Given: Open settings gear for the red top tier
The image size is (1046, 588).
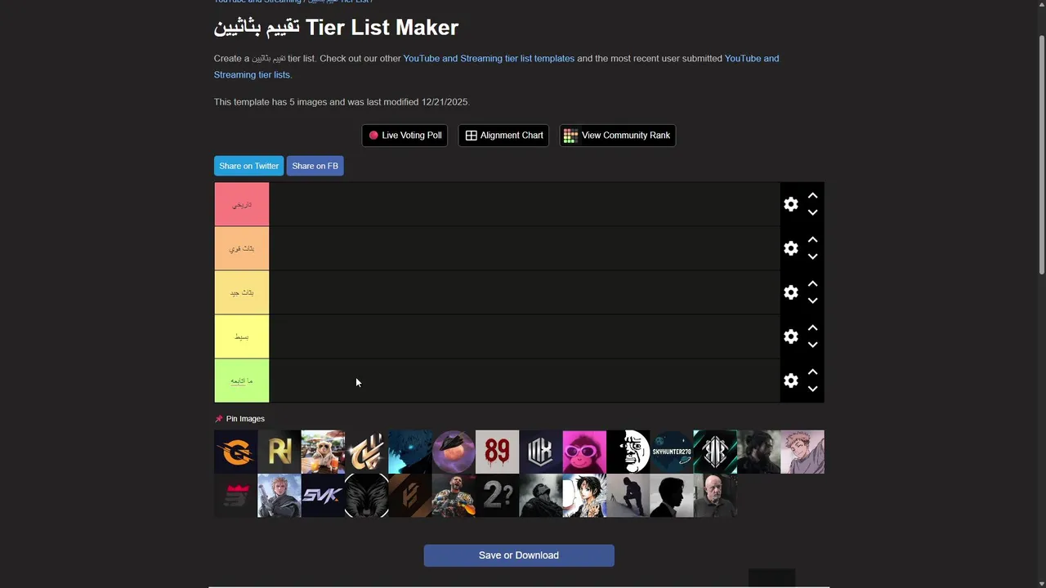Looking at the screenshot, I should tap(790, 204).
